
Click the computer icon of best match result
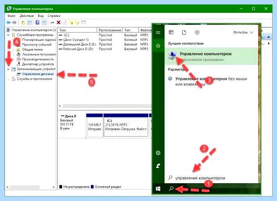coord(172,56)
